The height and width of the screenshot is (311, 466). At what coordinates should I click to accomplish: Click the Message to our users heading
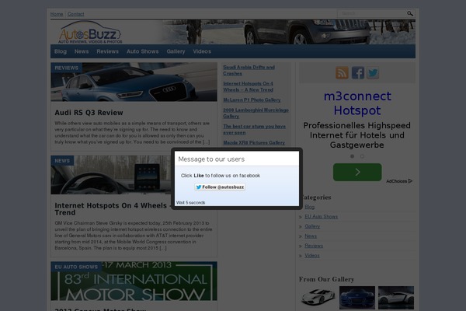tap(211, 159)
